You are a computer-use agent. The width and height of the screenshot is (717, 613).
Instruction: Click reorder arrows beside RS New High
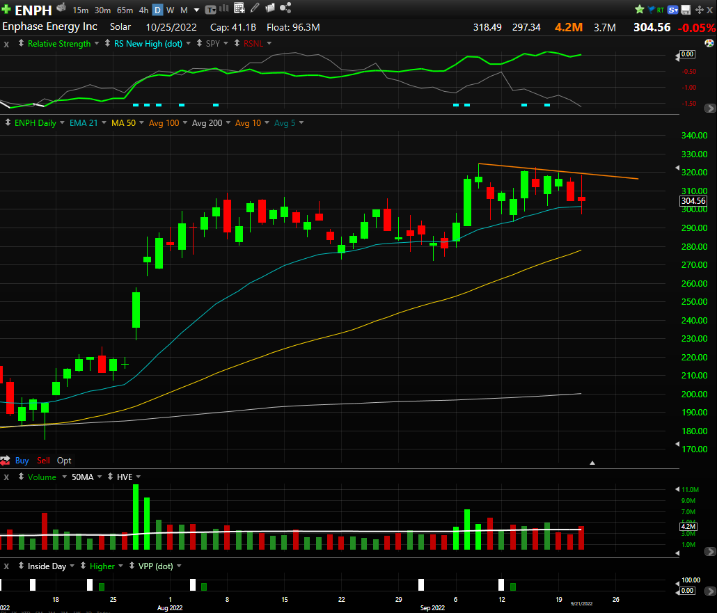[107, 43]
